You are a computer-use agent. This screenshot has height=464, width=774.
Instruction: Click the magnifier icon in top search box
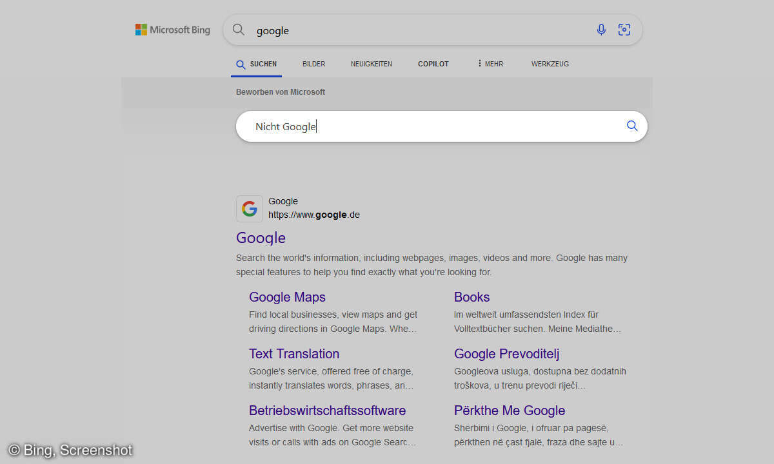point(239,30)
